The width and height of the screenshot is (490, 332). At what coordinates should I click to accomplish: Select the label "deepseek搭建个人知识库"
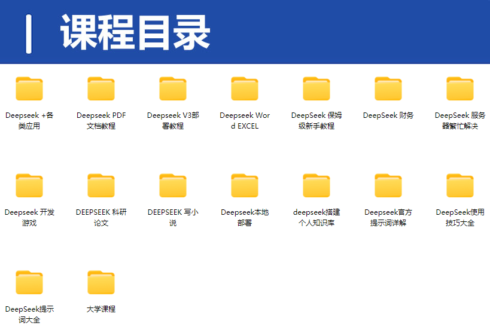pos(316,217)
